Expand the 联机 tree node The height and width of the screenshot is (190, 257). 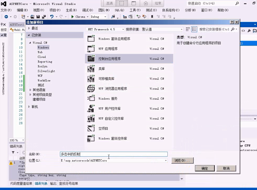(x=29, y=107)
